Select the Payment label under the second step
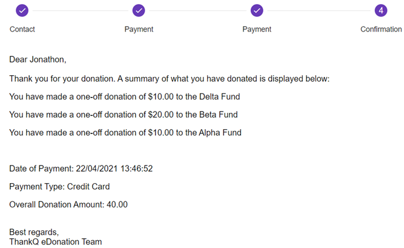The image size is (404, 248). pyautogui.click(x=139, y=29)
